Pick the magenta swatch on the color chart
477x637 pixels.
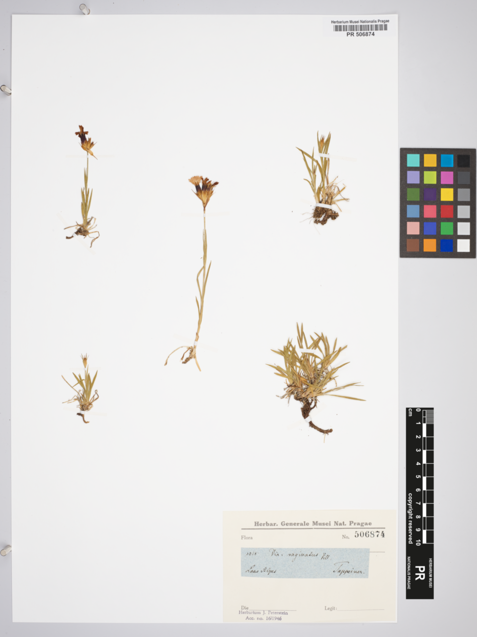tap(446, 178)
